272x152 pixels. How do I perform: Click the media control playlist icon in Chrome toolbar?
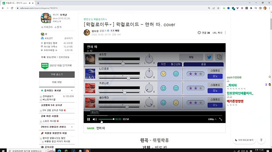coord(256,8)
